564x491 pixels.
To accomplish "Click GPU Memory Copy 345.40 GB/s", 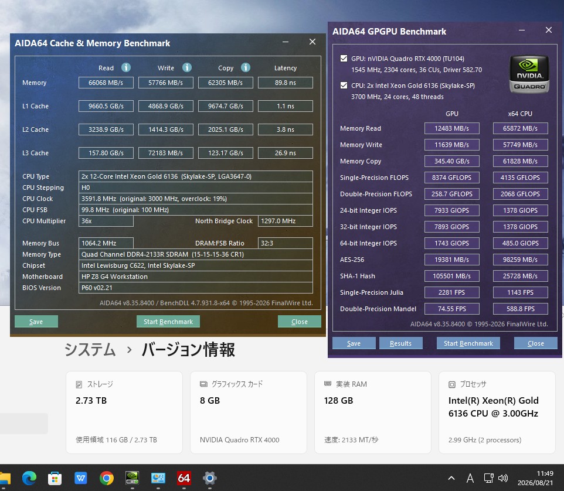I will [452, 161].
